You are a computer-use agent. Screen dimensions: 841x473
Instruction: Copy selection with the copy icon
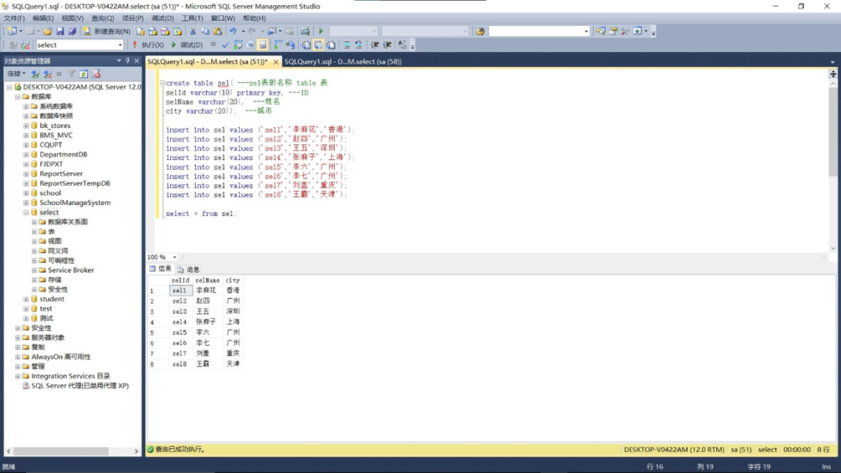(x=205, y=31)
